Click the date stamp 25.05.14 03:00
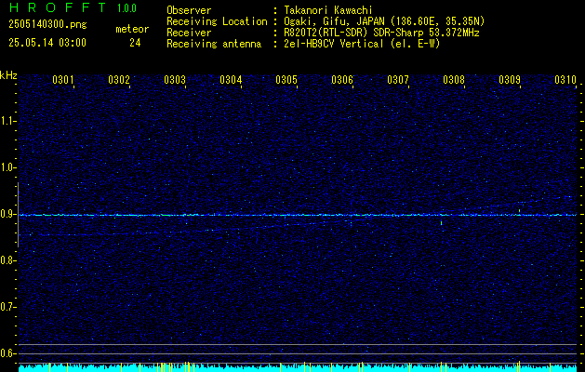 point(47,43)
